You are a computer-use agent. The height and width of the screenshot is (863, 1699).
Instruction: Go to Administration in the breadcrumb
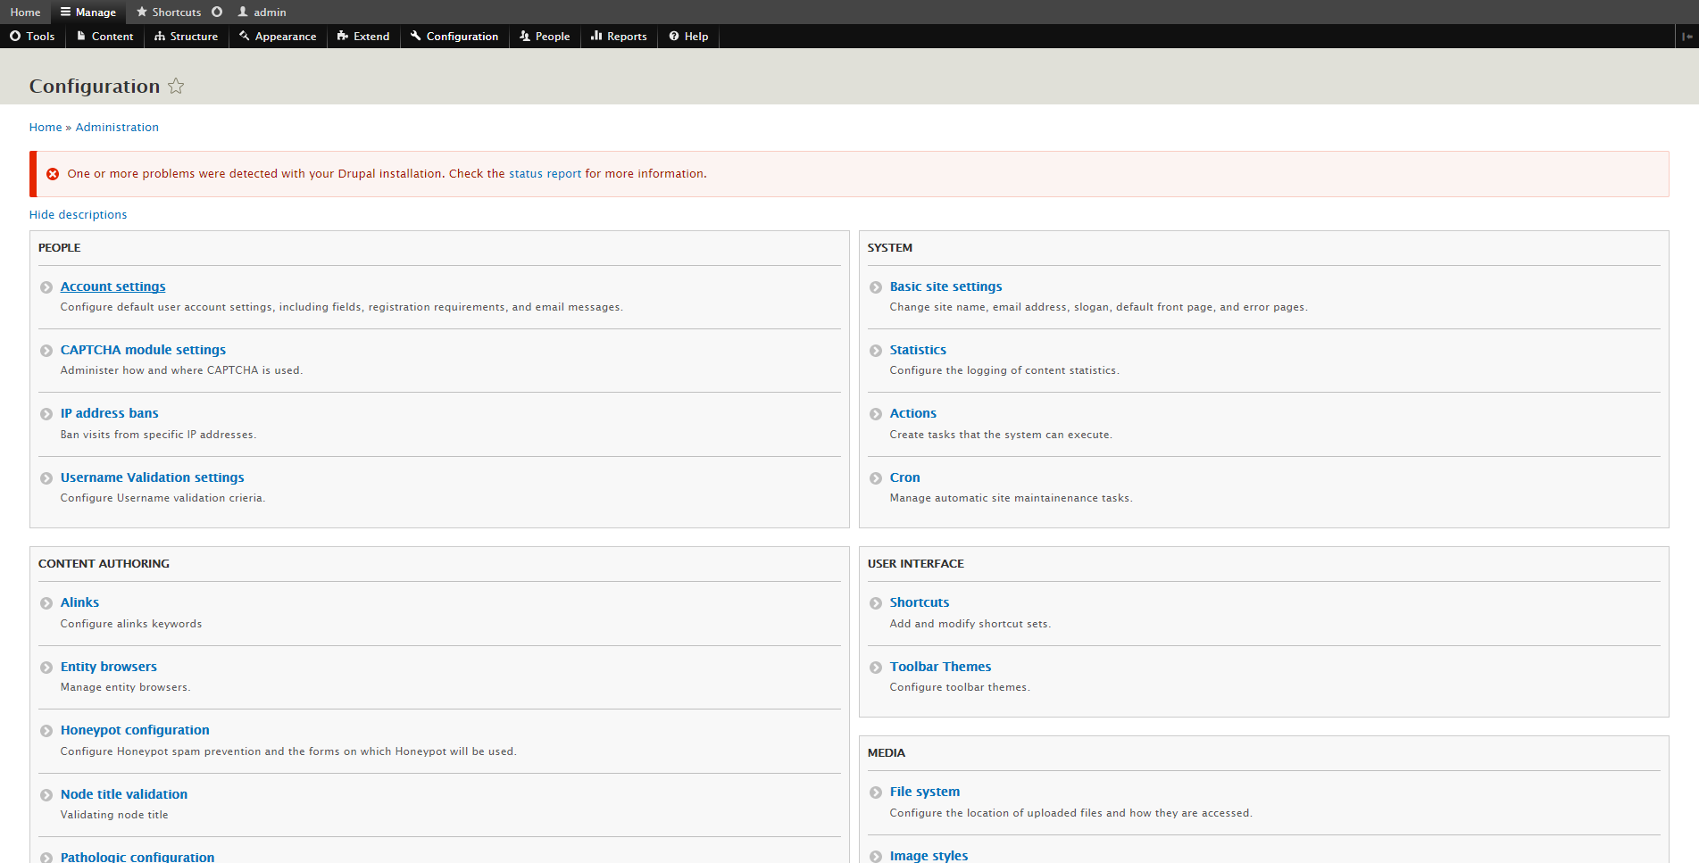(x=117, y=128)
